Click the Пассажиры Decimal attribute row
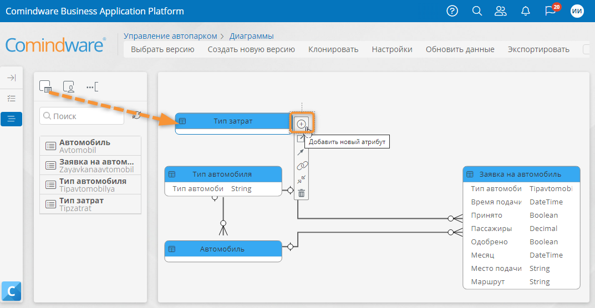This screenshot has width=595, height=308. [521, 229]
